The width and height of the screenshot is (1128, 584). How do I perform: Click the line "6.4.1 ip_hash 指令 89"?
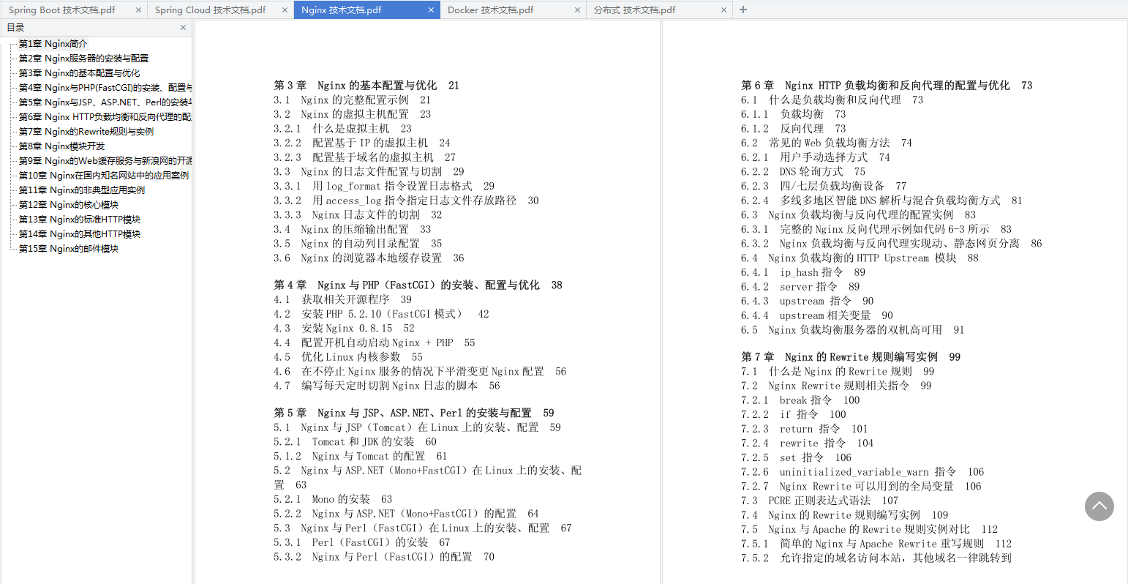click(803, 272)
